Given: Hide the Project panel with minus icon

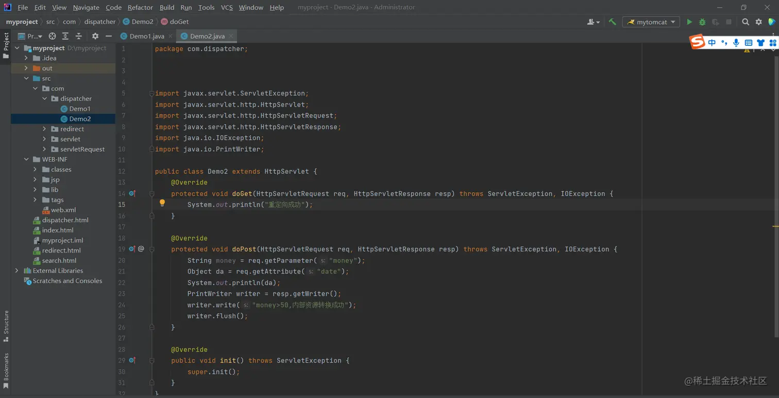Looking at the screenshot, I should [109, 36].
